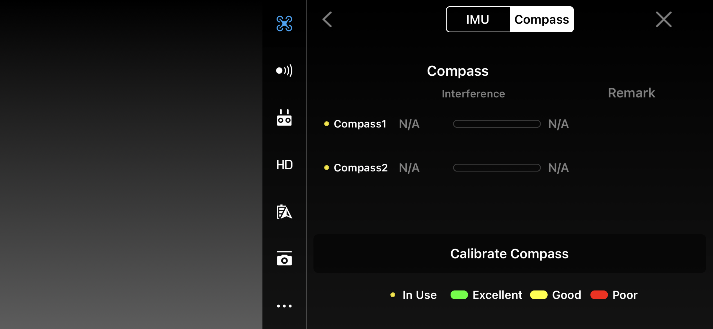
Task: Click the Compass1 interference bar
Action: (x=497, y=124)
